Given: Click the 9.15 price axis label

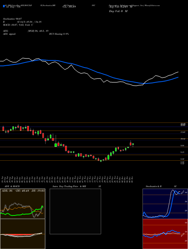Looking at the screenshot, I should pos(182,152).
